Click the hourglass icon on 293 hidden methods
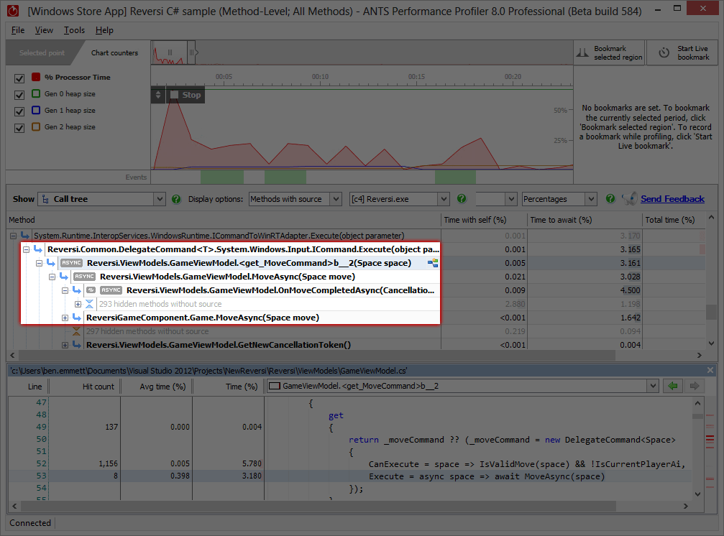This screenshot has height=536, width=724. pyautogui.click(x=90, y=304)
